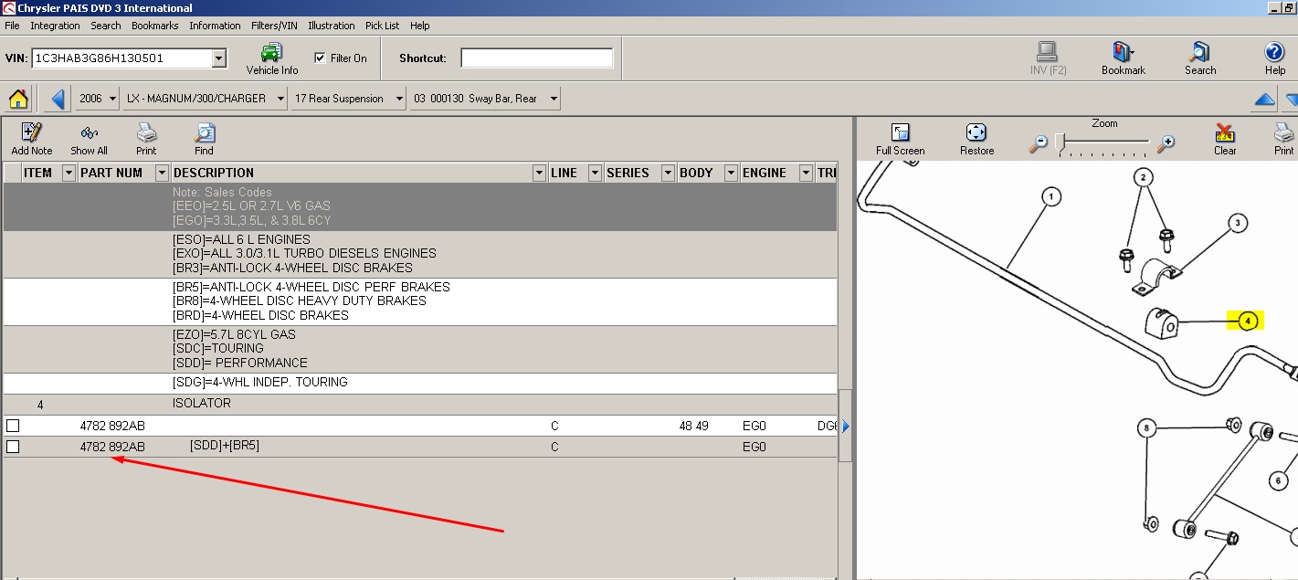Open the Help menu
1298x580 pixels.
click(420, 26)
